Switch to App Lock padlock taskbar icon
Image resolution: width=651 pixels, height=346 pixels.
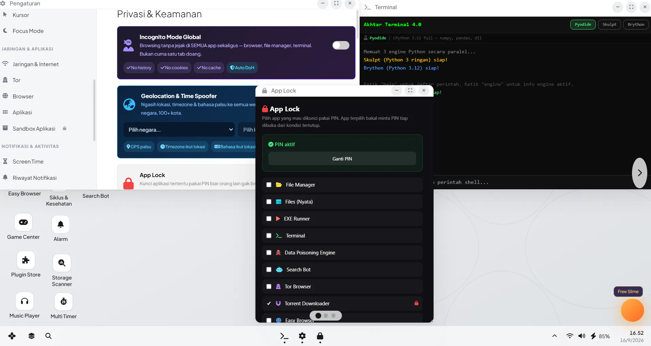coord(320,336)
